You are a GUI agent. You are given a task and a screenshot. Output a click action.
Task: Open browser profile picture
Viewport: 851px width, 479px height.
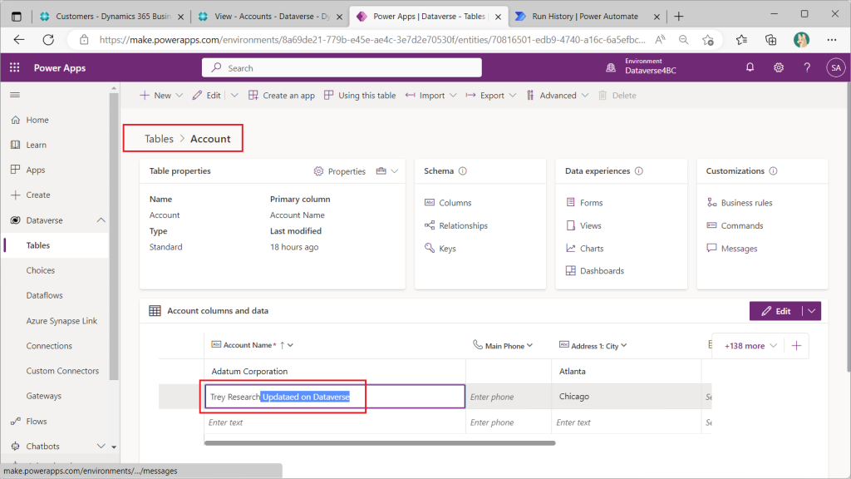pyautogui.click(x=801, y=40)
